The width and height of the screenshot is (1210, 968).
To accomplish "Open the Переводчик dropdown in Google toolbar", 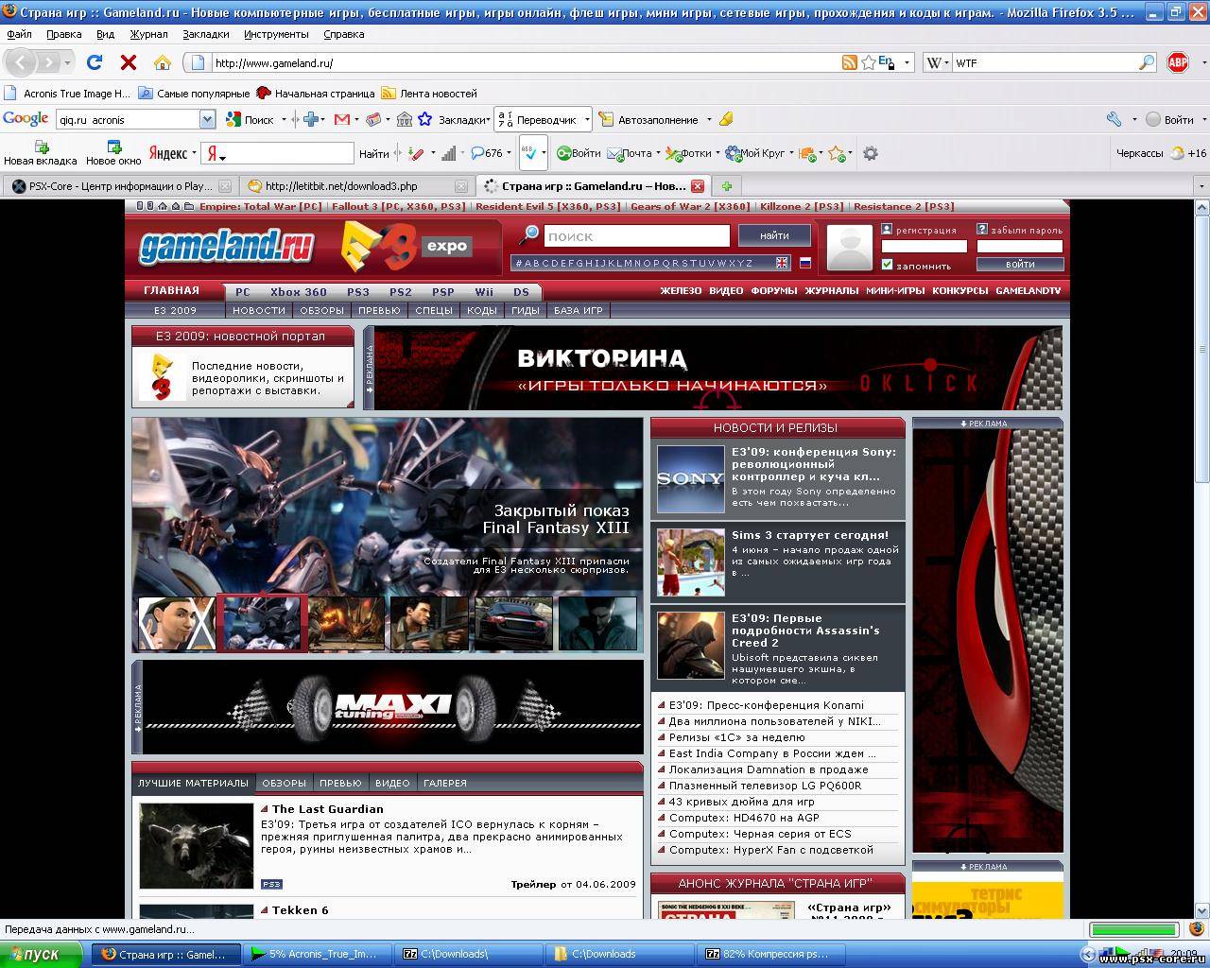I will (x=587, y=119).
